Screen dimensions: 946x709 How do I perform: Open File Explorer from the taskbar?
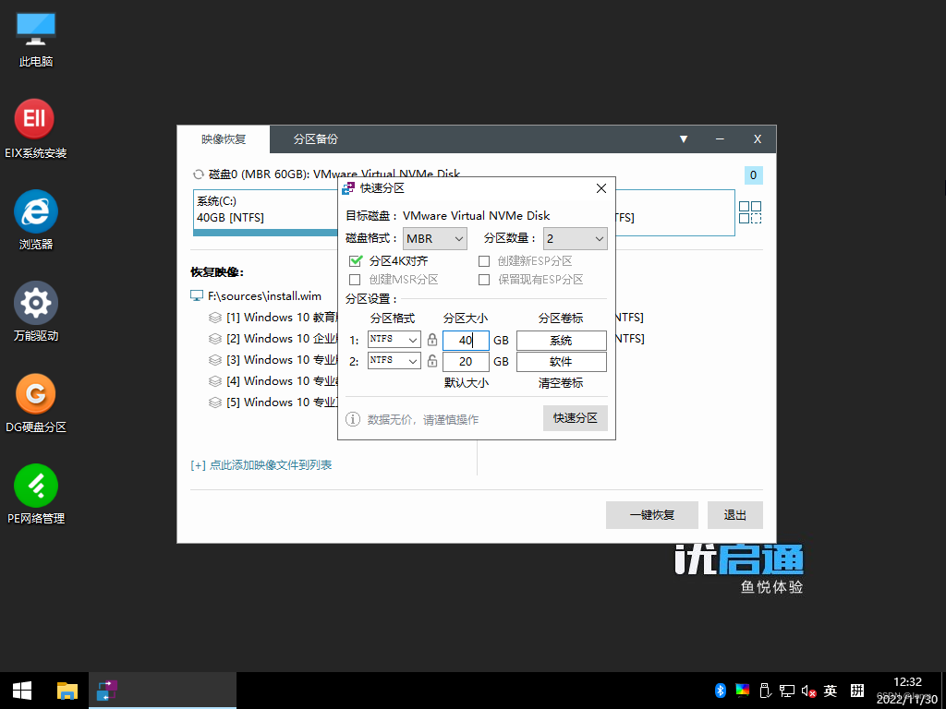coord(67,691)
